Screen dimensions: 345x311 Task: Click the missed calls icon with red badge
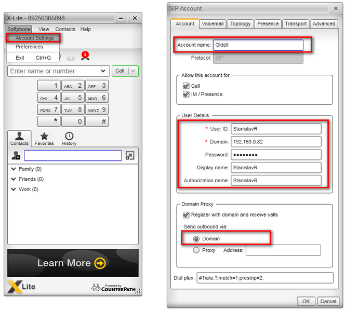(x=85, y=56)
